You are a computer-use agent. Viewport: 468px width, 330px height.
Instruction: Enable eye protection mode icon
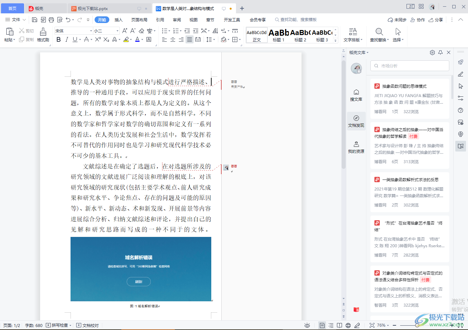307,325
